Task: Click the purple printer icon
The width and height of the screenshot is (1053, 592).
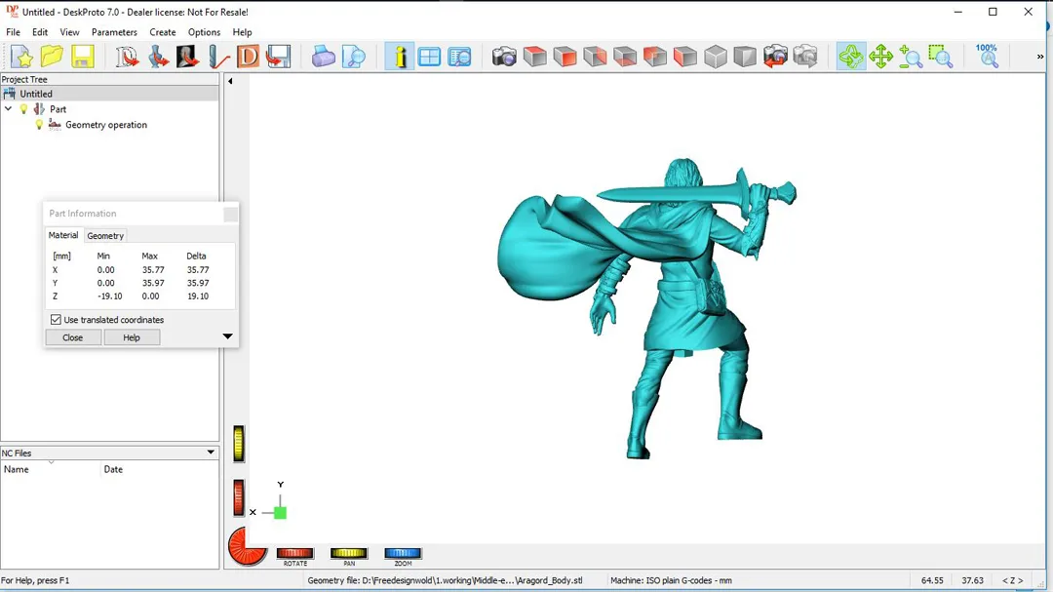Action: pyautogui.click(x=323, y=57)
